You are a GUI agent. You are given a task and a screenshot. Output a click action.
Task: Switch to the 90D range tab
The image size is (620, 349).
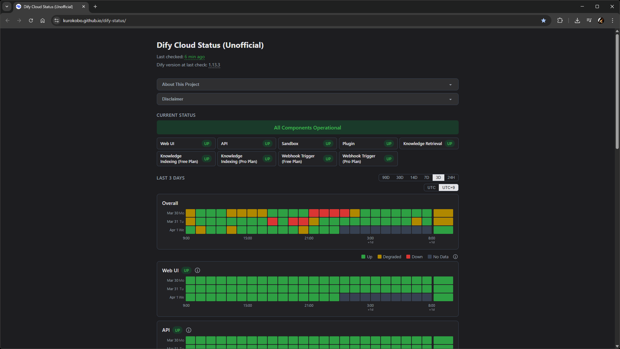pos(386,178)
